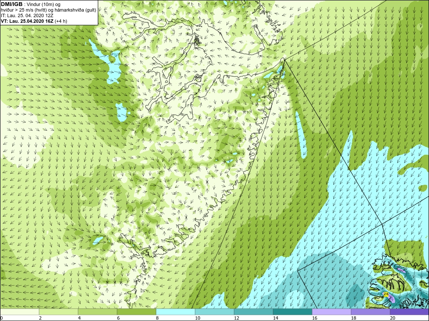Click the "VT: Lau. 25.04.2020 16Z" line
The image size is (429, 321).
[x=34, y=21]
